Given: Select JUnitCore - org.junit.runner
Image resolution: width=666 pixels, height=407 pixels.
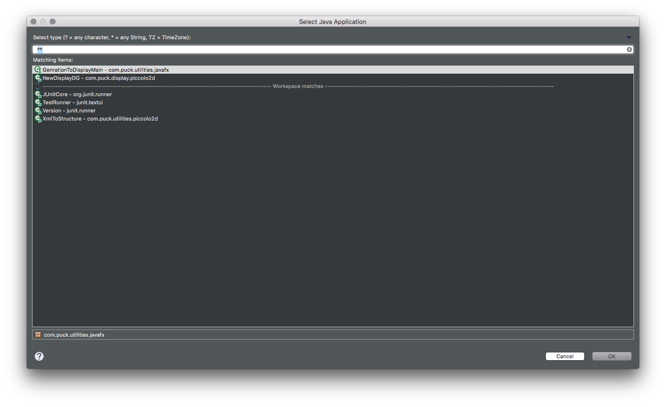Looking at the screenshot, I should (333, 94).
